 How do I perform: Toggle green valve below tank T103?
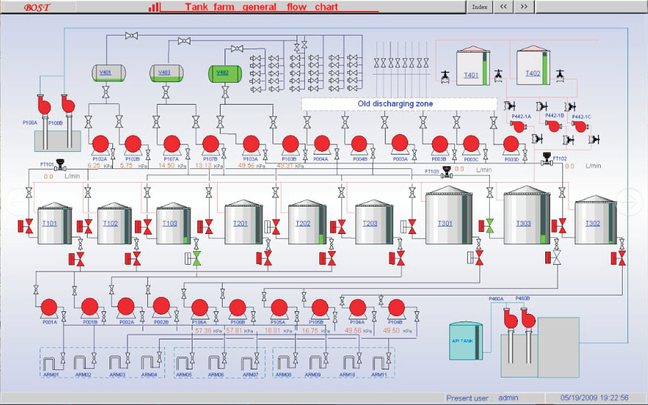coord(195,259)
